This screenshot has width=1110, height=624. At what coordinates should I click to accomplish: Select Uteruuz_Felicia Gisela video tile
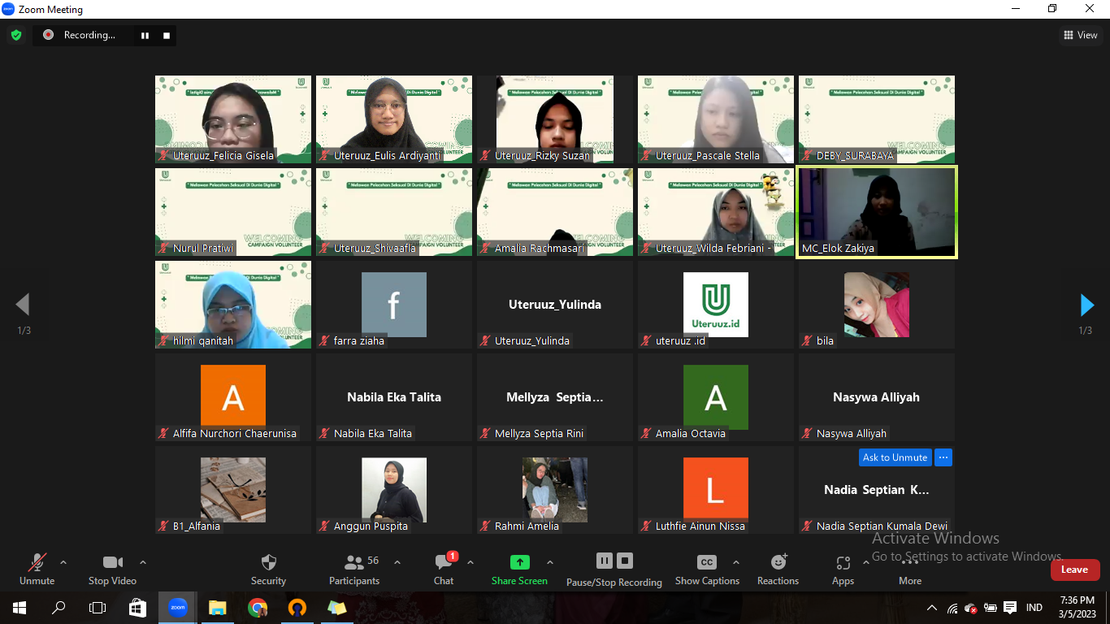[x=233, y=119]
